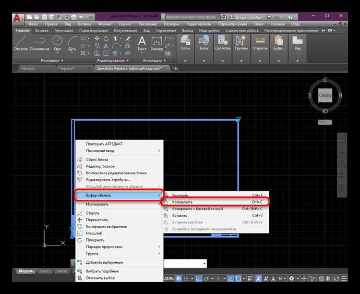Toggle the Сверху face on view cube
This screenshot has height=294, width=360.
coord(325,96)
